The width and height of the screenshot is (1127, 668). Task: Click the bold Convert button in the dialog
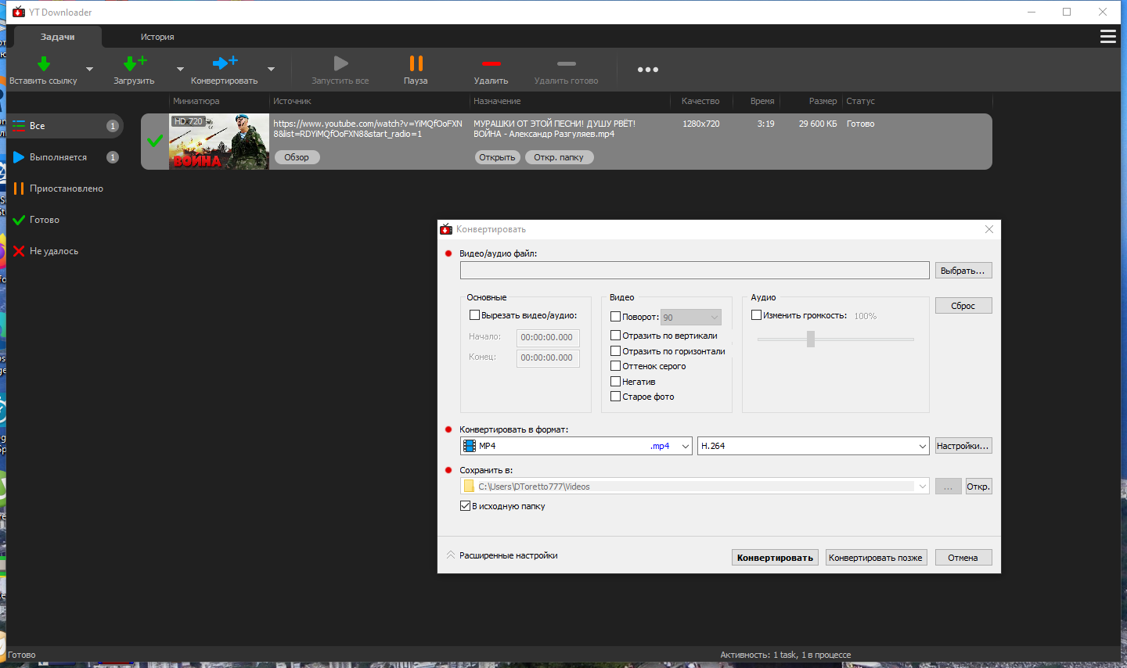pyautogui.click(x=775, y=558)
